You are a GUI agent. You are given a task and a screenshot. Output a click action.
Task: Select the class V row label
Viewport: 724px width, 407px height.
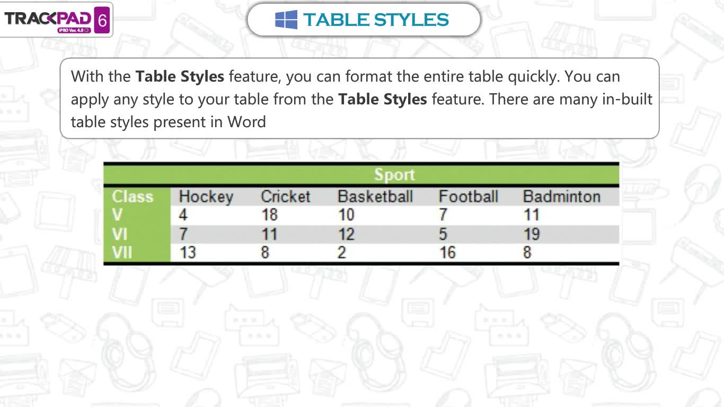point(117,215)
